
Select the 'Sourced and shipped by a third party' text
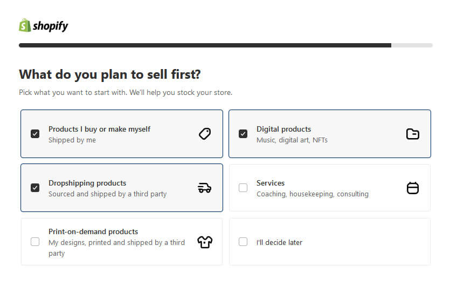click(x=107, y=194)
